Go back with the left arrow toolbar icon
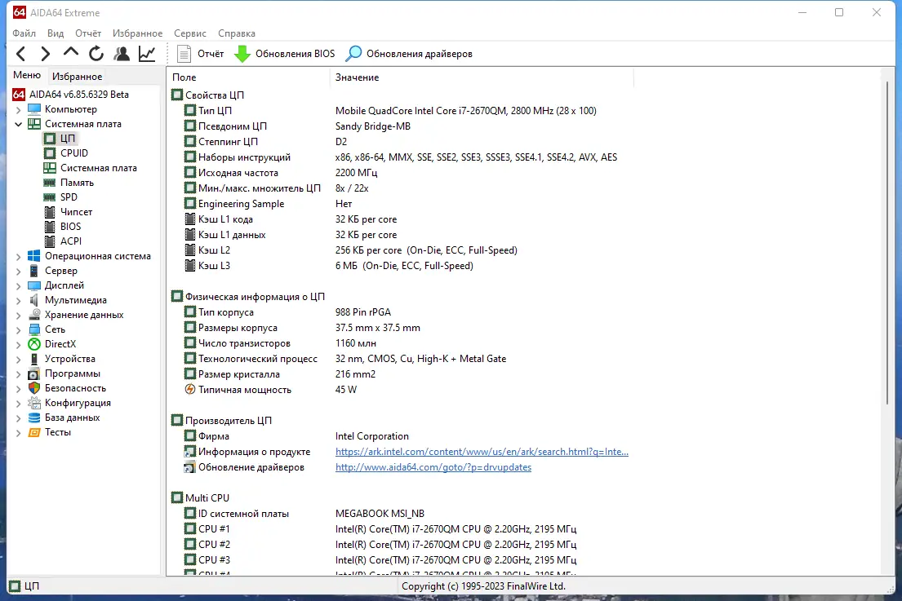The height and width of the screenshot is (601, 902). click(20, 54)
